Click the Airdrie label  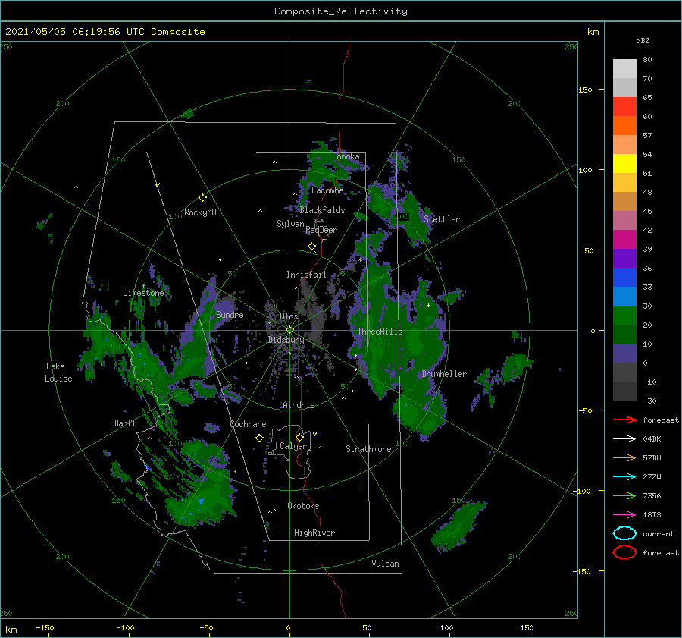(299, 405)
